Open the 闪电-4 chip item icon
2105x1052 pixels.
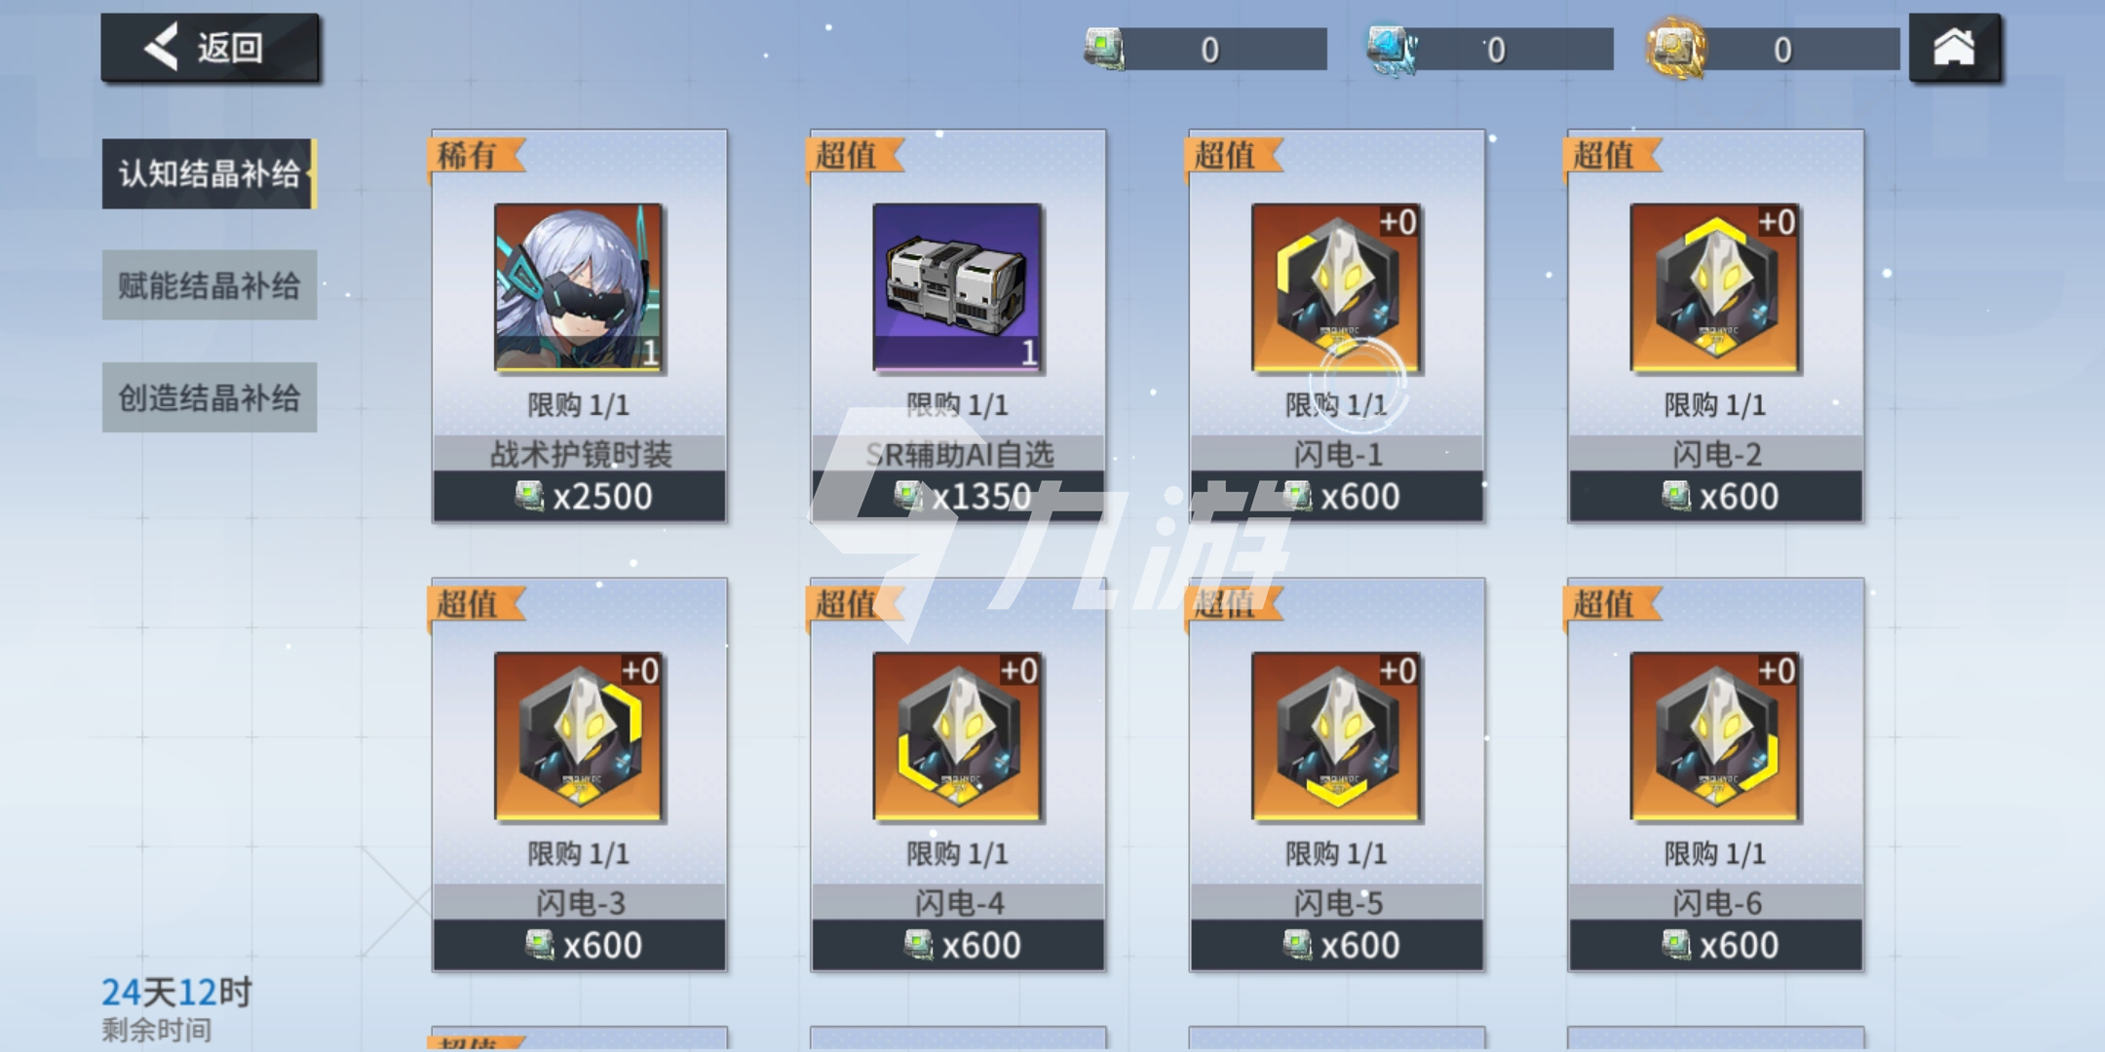957,737
